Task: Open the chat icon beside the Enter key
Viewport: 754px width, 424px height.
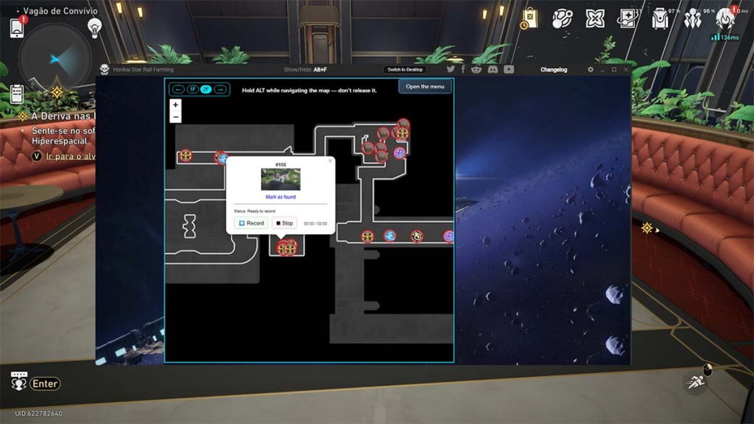Action: click(18, 381)
